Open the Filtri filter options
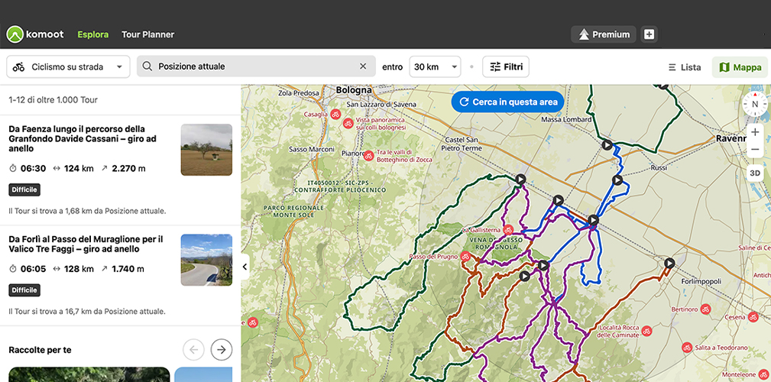The image size is (771, 382). point(506,67)
